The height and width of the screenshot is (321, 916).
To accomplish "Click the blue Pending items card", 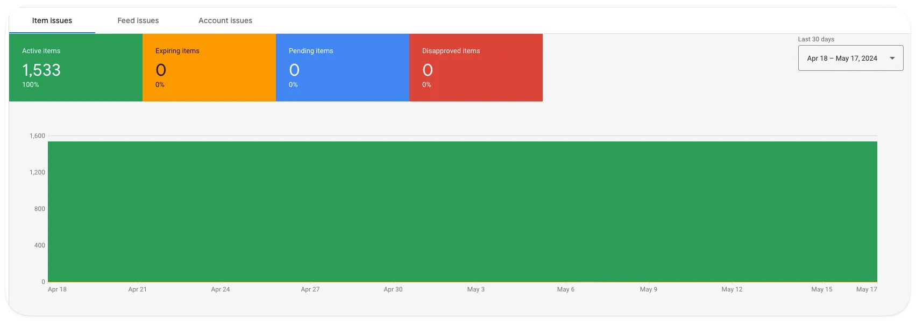I will (343, 68).
